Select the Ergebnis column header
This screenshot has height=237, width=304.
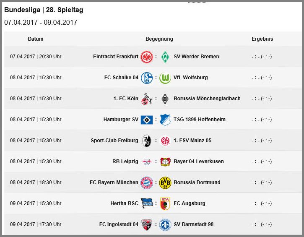262,39
